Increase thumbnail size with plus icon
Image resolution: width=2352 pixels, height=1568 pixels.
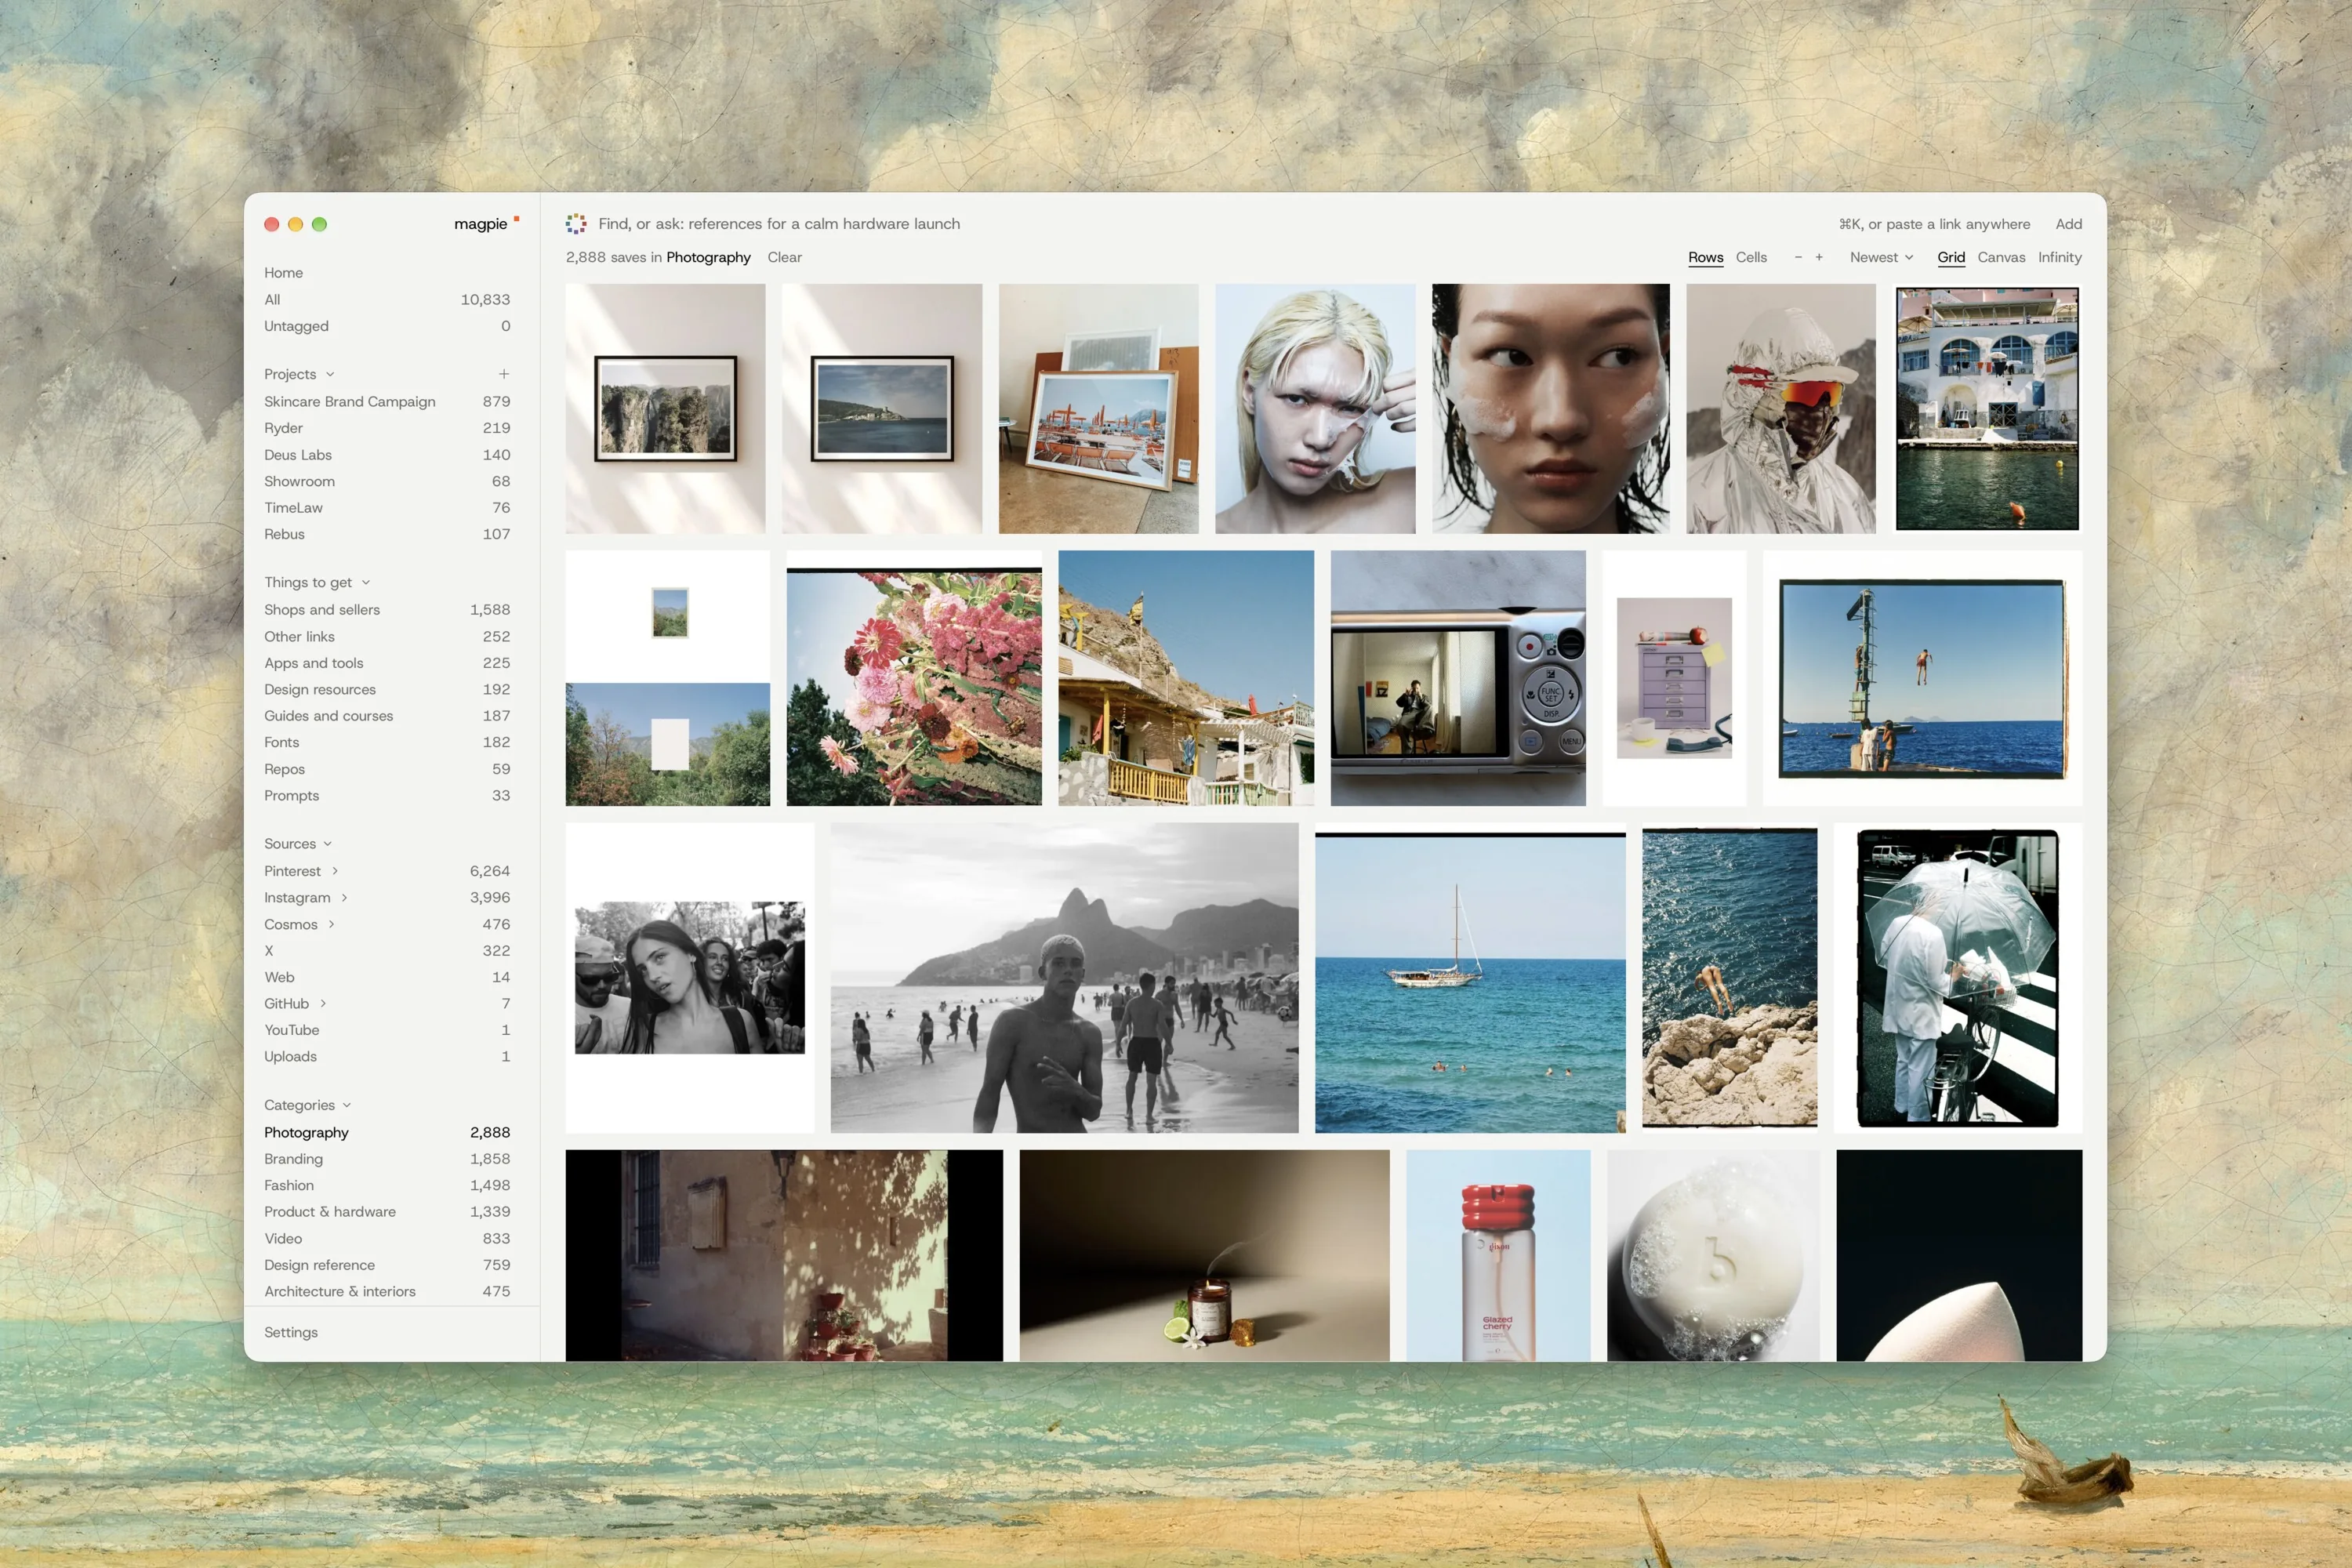click(1819, 257)
